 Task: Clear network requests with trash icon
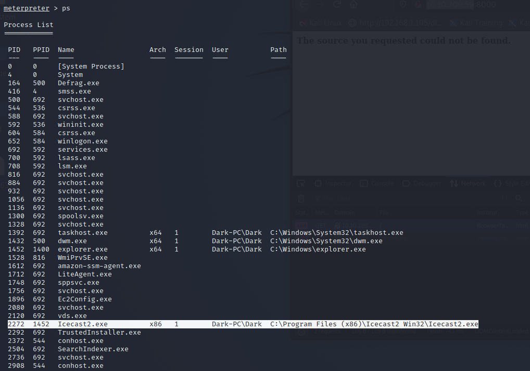pos(301,198)
